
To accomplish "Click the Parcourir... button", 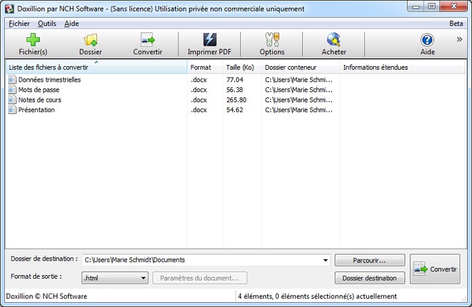I will (x=370, y=260).
